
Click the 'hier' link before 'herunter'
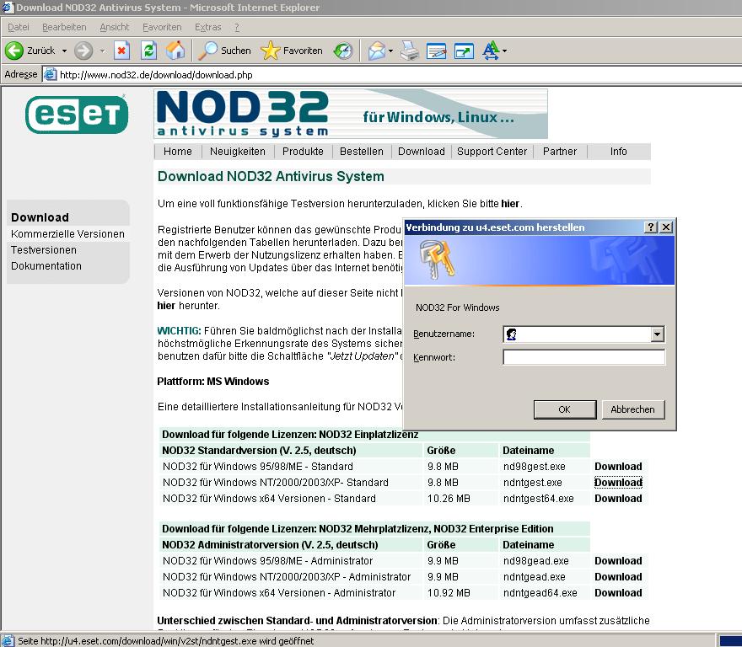[x=166, y=306]
